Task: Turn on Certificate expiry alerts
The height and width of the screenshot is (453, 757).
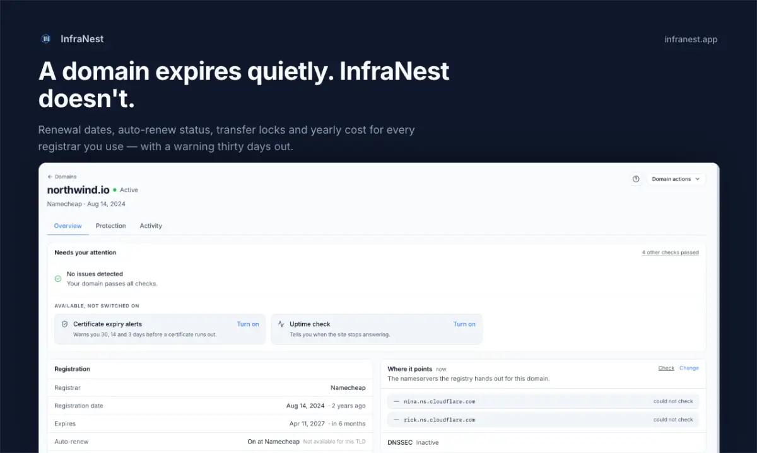Action: [x=248, y=324]
